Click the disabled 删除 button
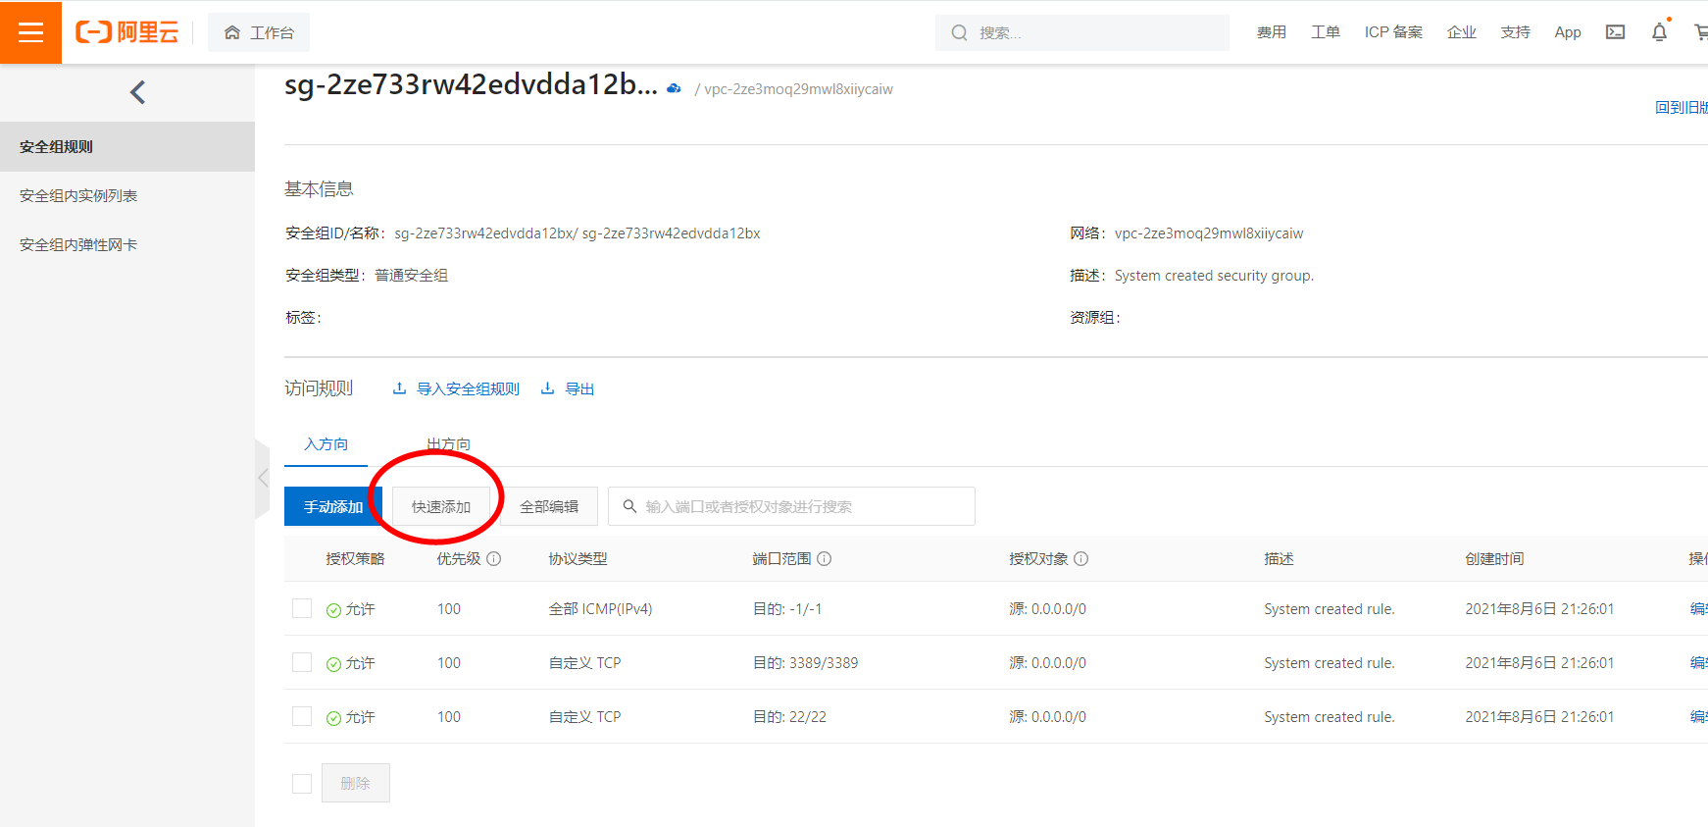Screen dimensions: 1708x827 tap(356, 783)
